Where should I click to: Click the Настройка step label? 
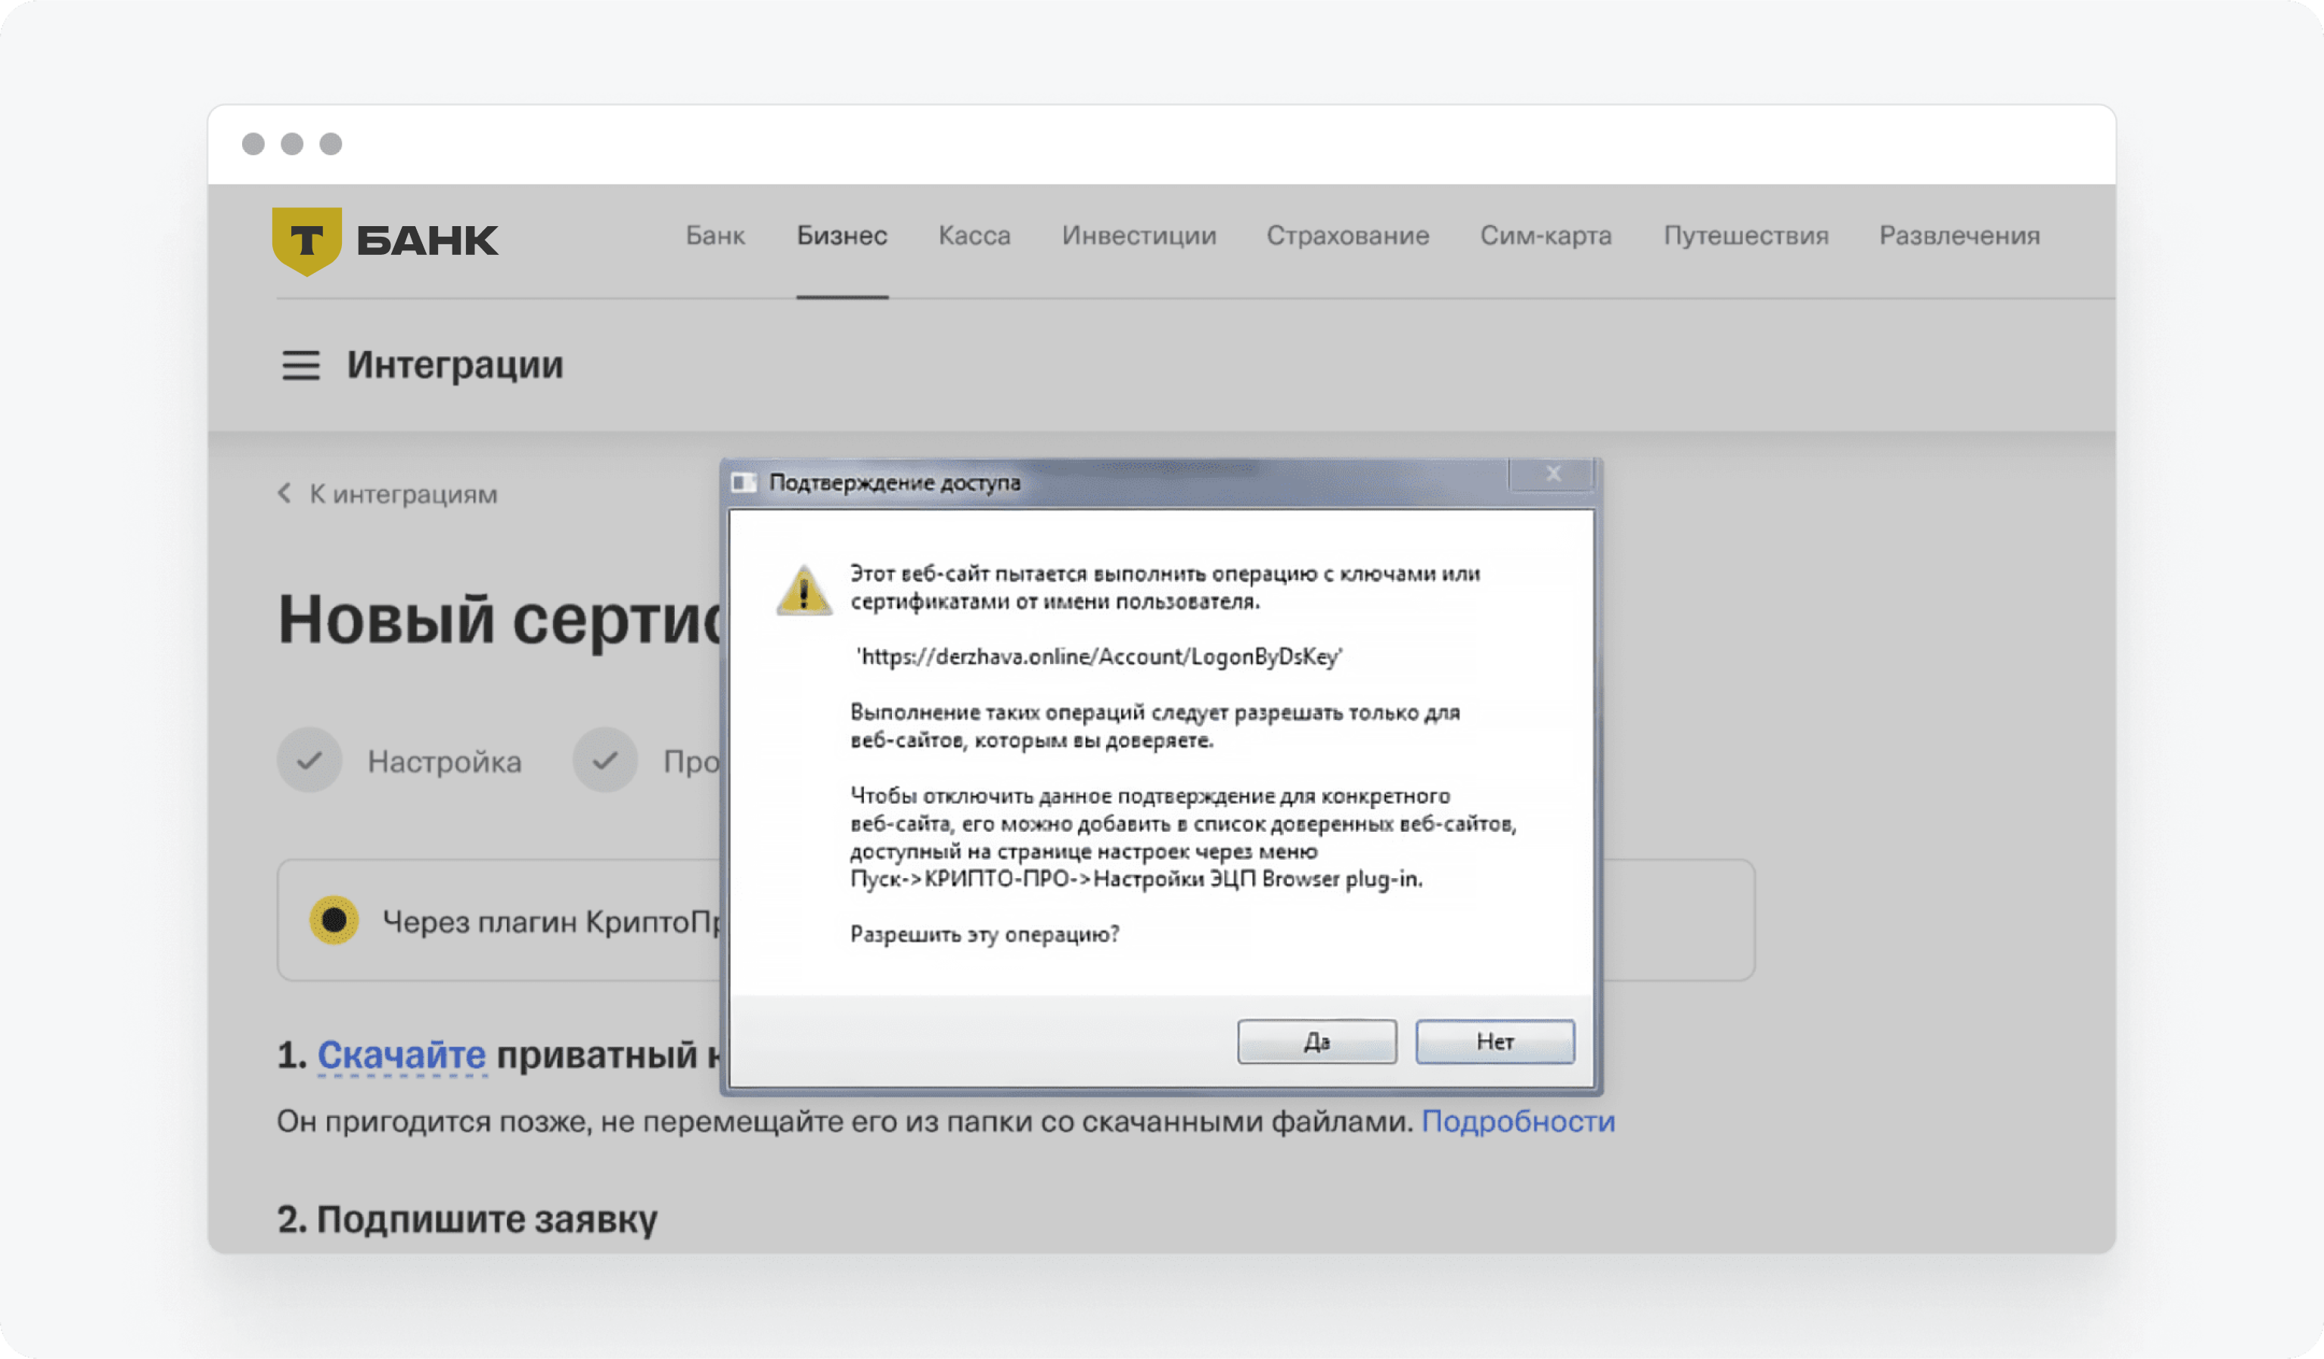pyautogui.click(x=445, y=762)
